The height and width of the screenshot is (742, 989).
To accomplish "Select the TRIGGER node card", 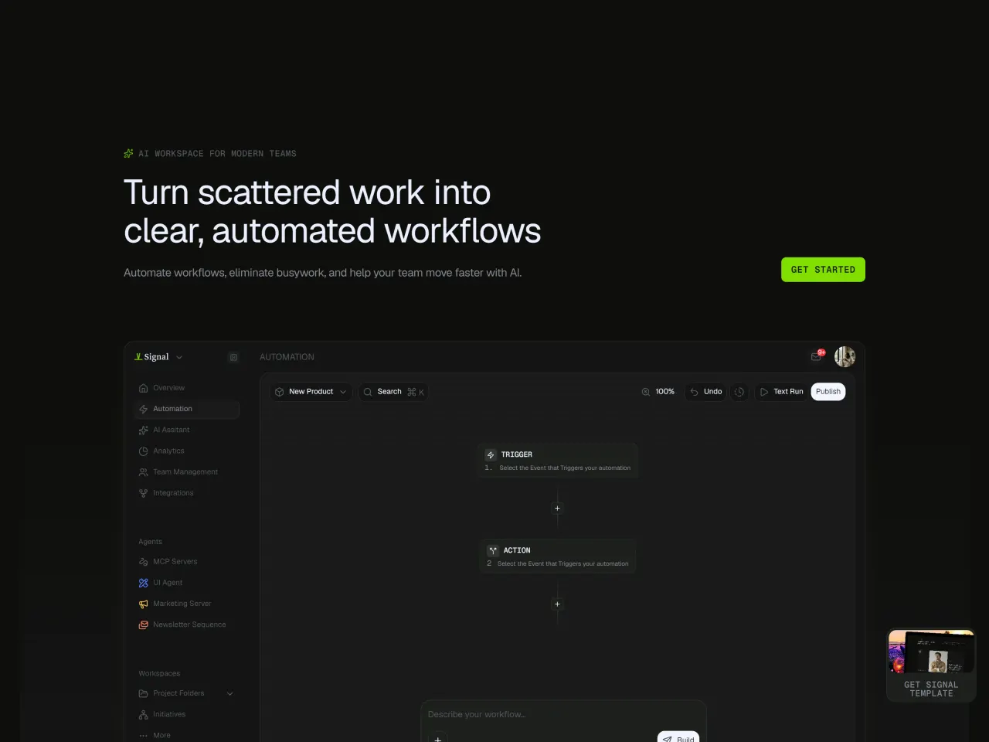I will pos(558,461).
